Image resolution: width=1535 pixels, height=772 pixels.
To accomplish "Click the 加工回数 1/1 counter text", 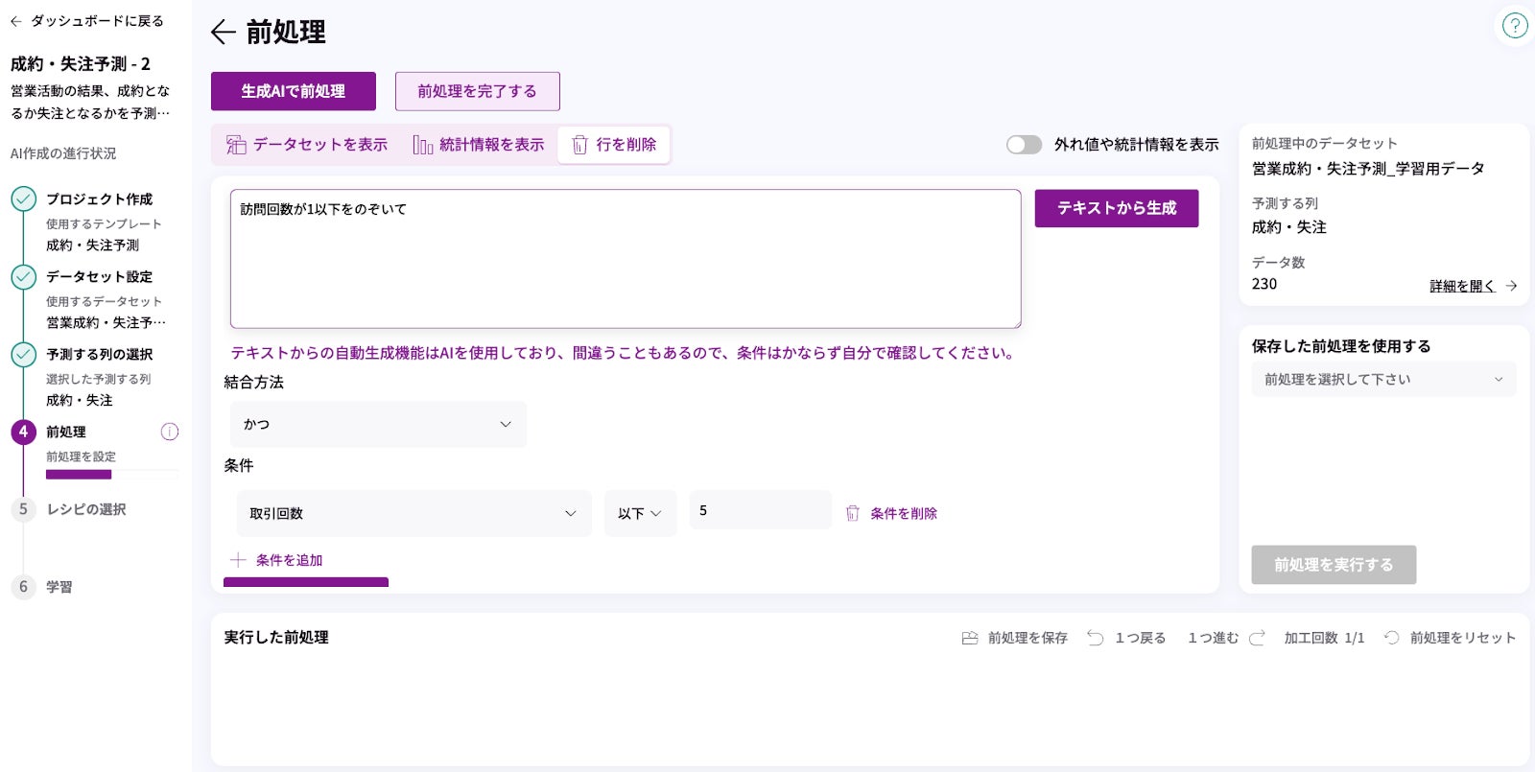I will [x=1324, y=638].
